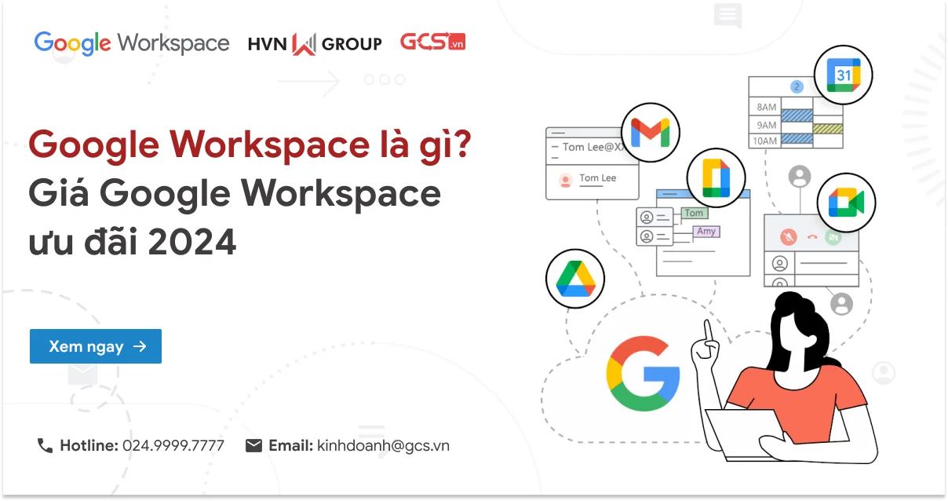Click the Tom Lee@ email line
This screenshot has height=501, width=948.
point(594,147)
